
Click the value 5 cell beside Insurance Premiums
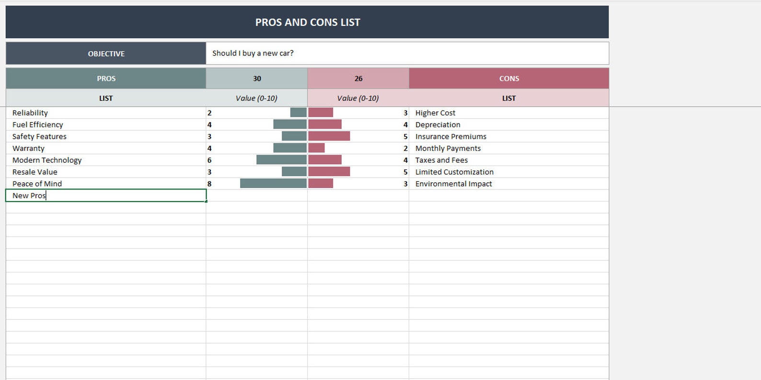click(x=358, y=136)
